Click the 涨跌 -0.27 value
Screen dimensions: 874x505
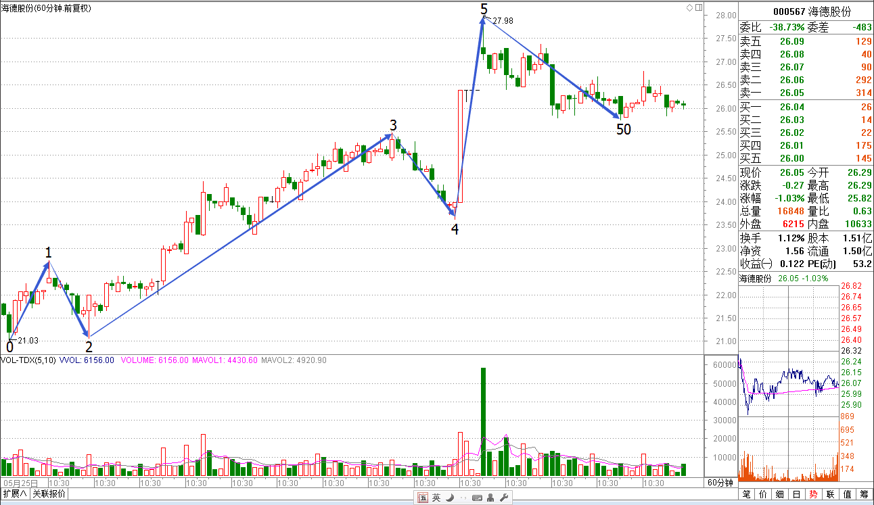792,185
